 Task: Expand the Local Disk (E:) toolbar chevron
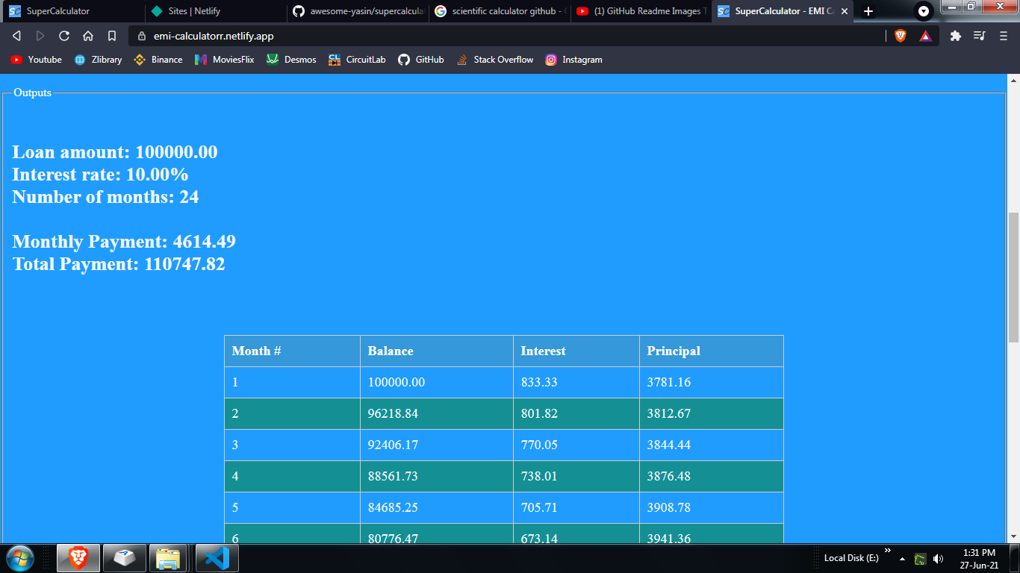coord(888,551)
